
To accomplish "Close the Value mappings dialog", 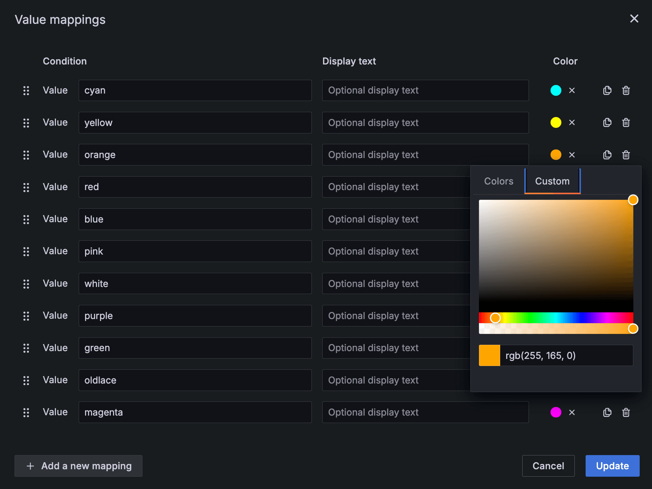I will (x=634, y=19).
